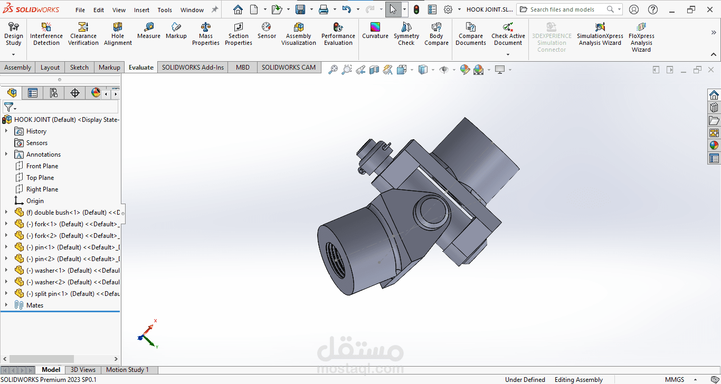Start the SimulationXpress Analysis Wizard
721x384 pixels.
tap(600, 34)
